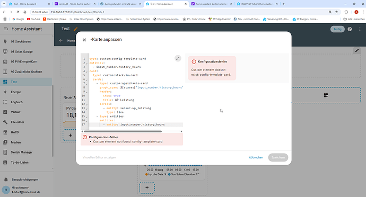366x197 pixels.
Task: Click the Fertig button in the header
Action: click(337, 29)
